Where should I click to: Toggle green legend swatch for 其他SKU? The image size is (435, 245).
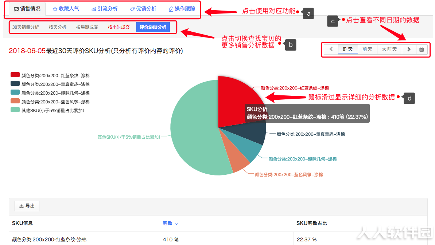click(15, 110)
